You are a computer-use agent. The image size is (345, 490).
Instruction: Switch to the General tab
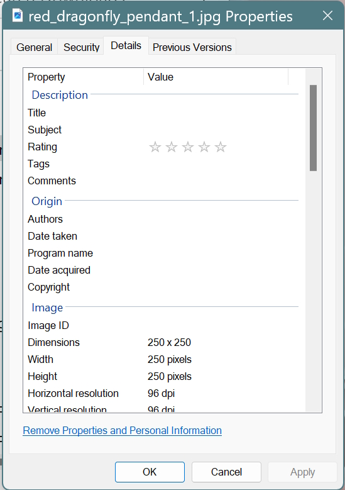click(34, 47)
